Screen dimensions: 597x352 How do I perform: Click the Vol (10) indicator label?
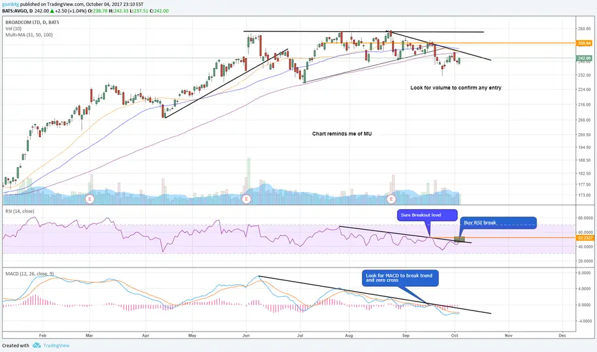[x=13, y=29]
